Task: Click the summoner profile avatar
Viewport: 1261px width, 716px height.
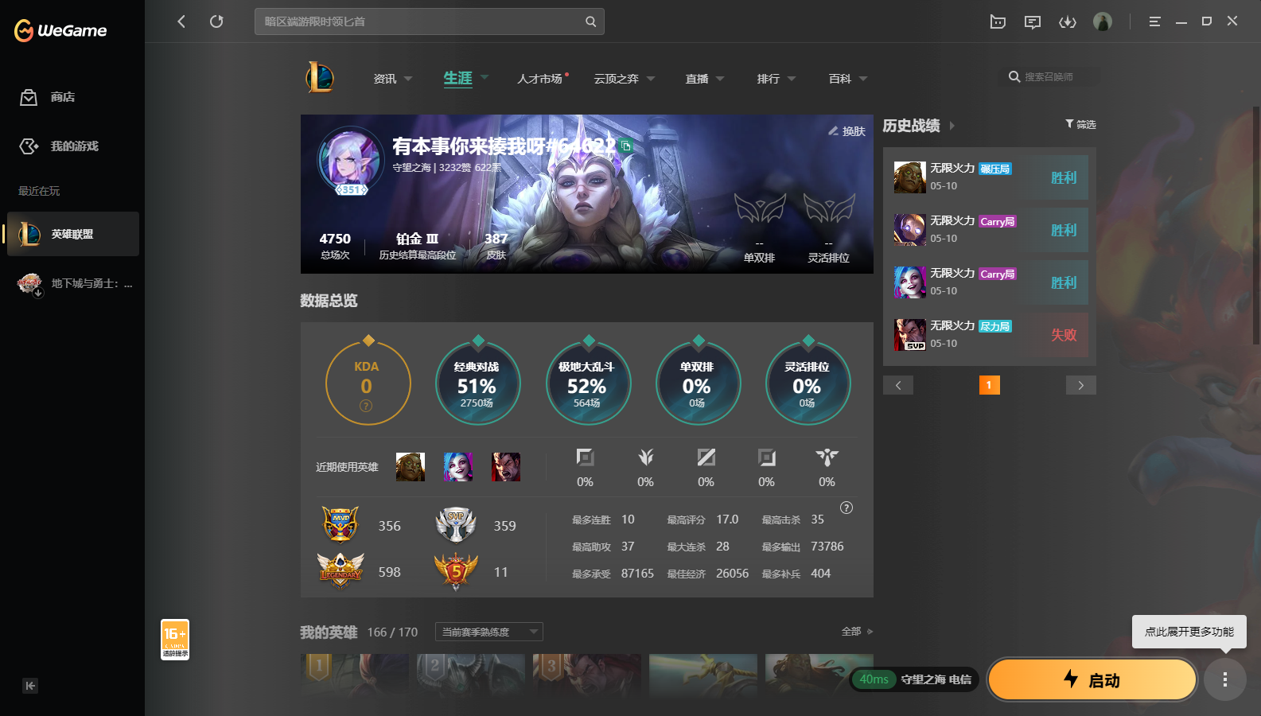Action: (351, 160)
